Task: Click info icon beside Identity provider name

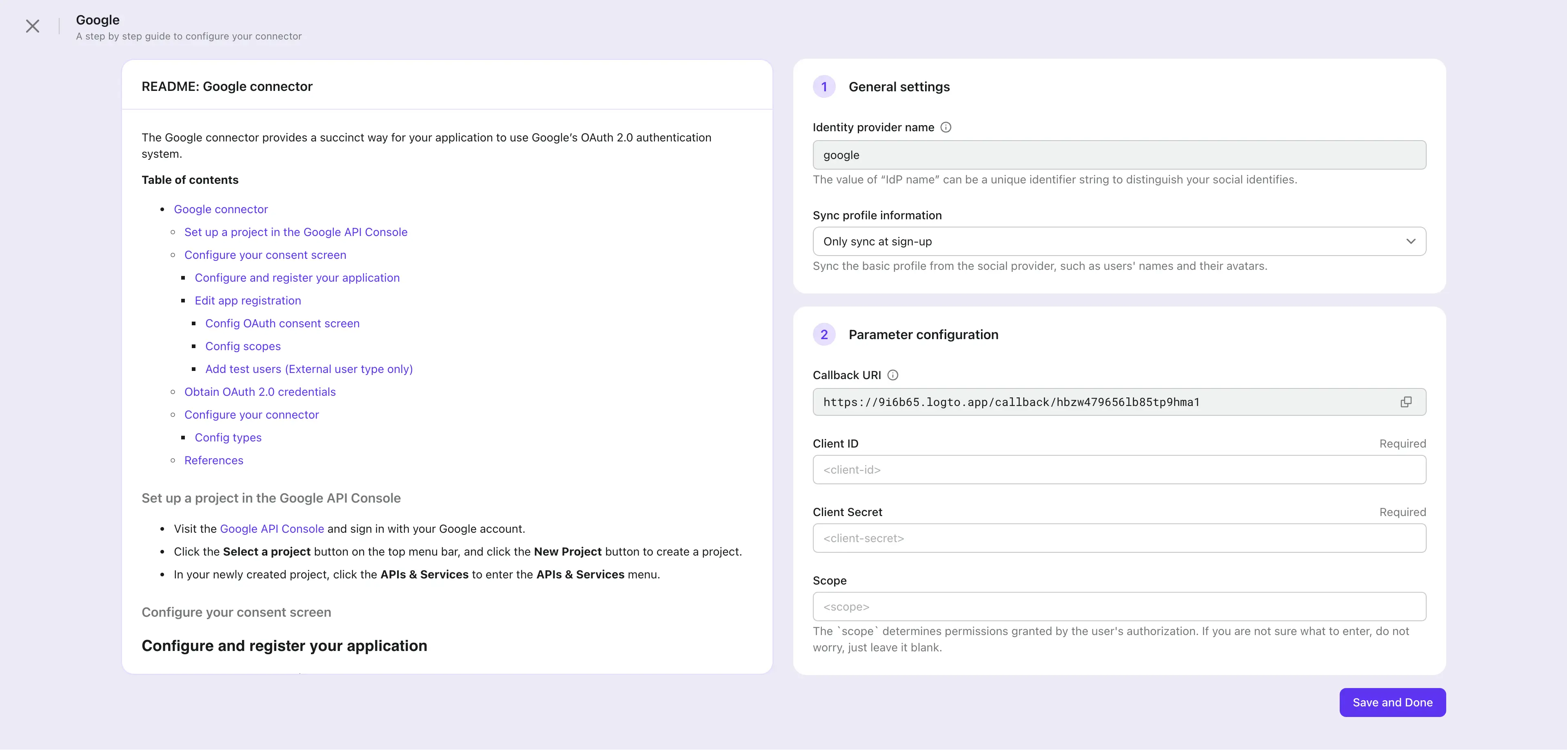Action: coord(946,127)
